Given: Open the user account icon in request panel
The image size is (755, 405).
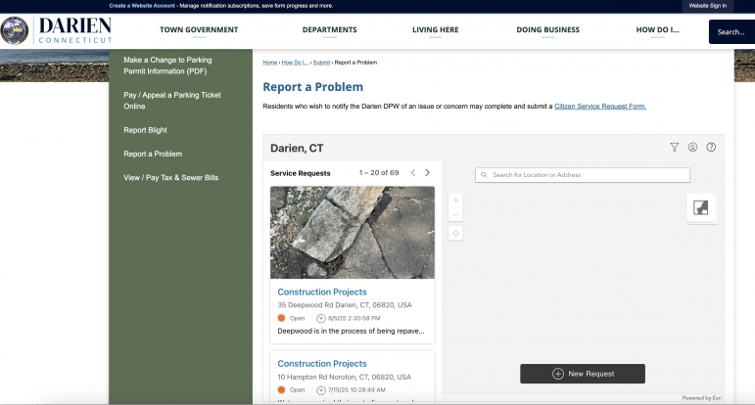Looking at the screenshot, I should pyautogui.click(x=692, y=147).
